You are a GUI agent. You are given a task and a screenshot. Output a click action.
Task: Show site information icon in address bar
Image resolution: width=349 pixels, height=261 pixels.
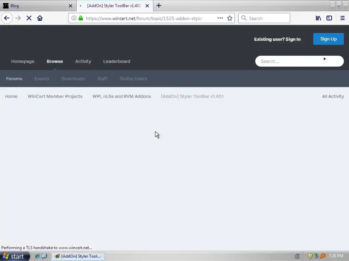pyautogui.click(x=74, y=18)
